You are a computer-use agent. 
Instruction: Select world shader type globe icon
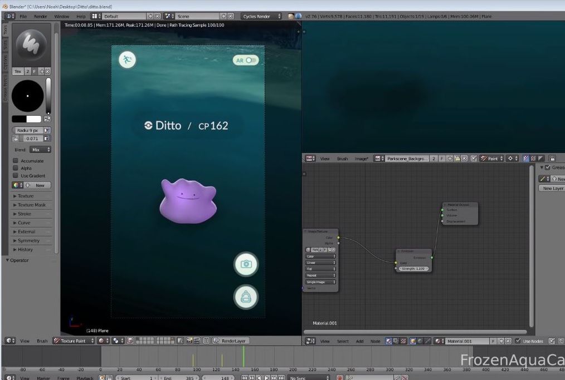click(420, 341)
